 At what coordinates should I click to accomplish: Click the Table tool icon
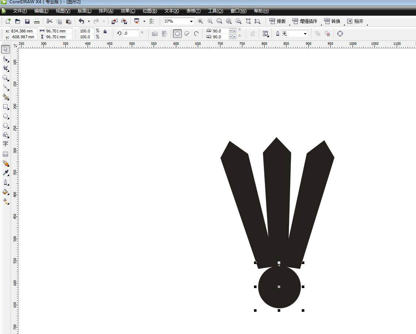pyautogui.click(x=5, y=154)
